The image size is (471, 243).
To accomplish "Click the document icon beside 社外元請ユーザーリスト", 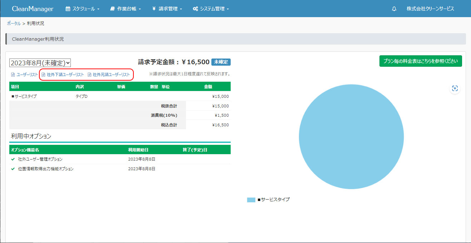I will coord(89,75).
